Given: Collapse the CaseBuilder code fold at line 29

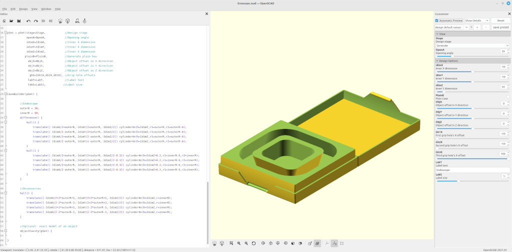Looking at the screenshot, I should tap(6, 94).
